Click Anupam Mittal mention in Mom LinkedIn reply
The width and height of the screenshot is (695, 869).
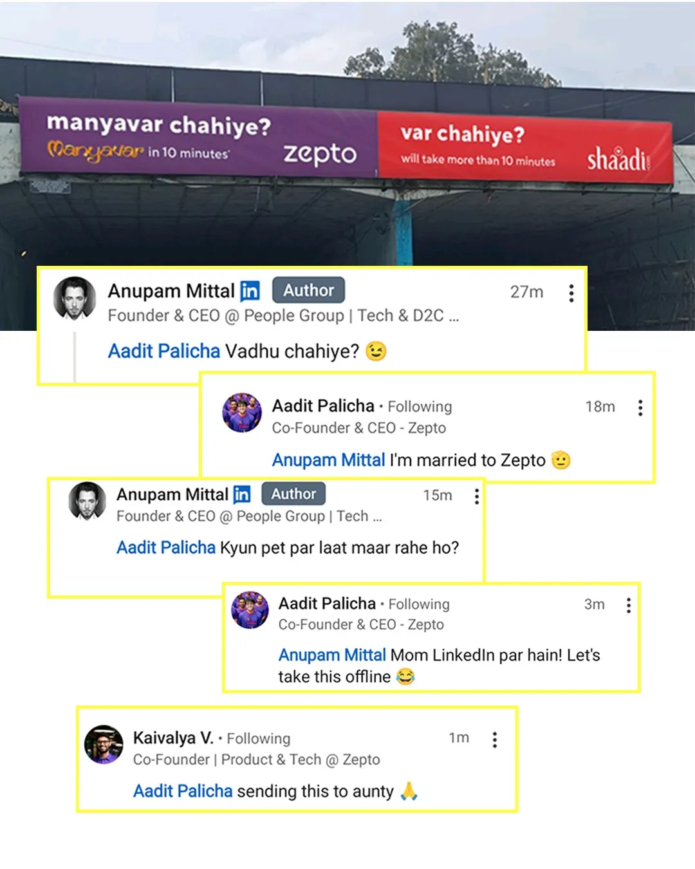tap(332, 655)
